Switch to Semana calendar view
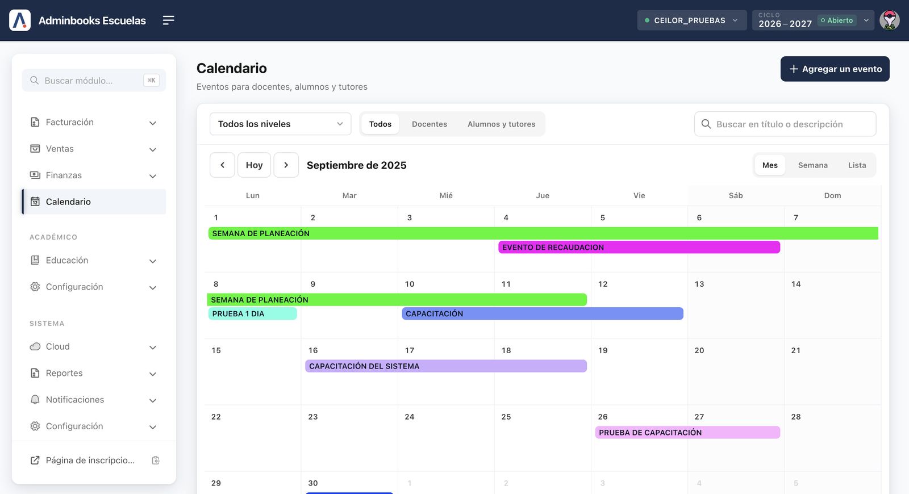This screenshot has height=494, width=909. 813,165
